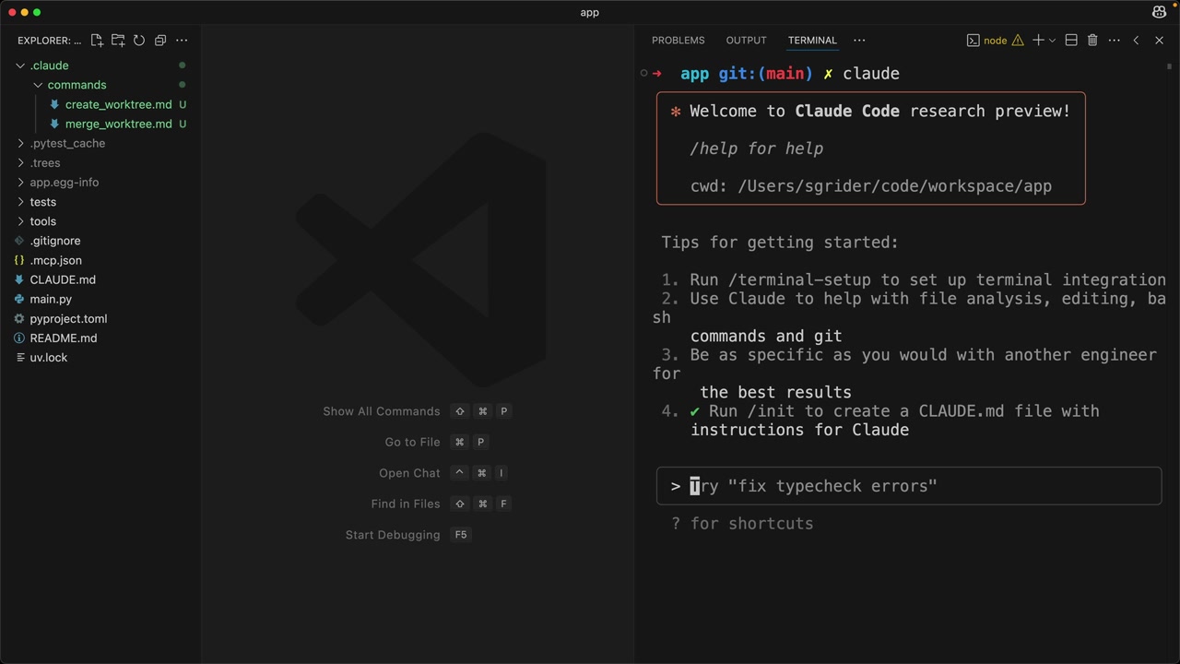Split the terminal pane
The width and height of the screenshot is (1180, 664).
1071,41
